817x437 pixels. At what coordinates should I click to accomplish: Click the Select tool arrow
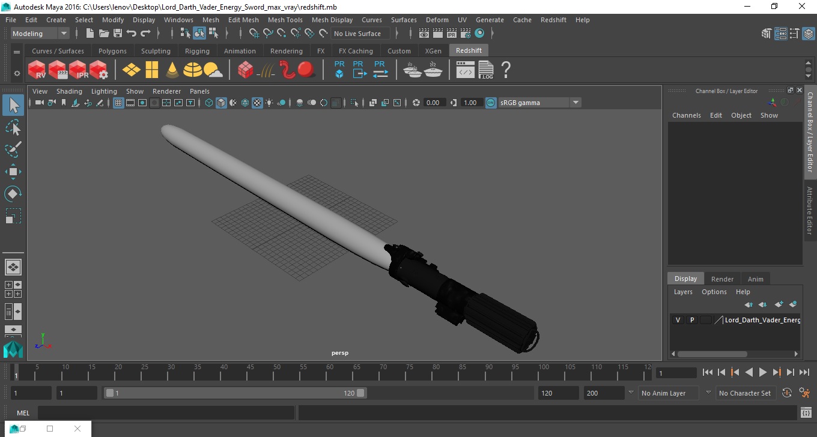(x=13, y=105)
